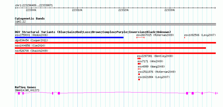The image size is (223, 107).
Task: Click the esv2511976 red square marker
Action: click(x=139, y=74)
